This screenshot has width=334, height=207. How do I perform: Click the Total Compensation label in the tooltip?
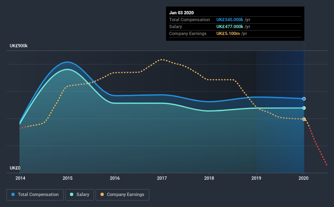point(190,20)
